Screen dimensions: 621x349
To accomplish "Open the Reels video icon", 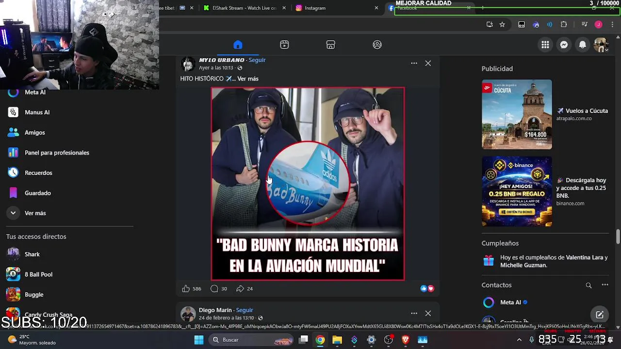I will pos(284,45).
